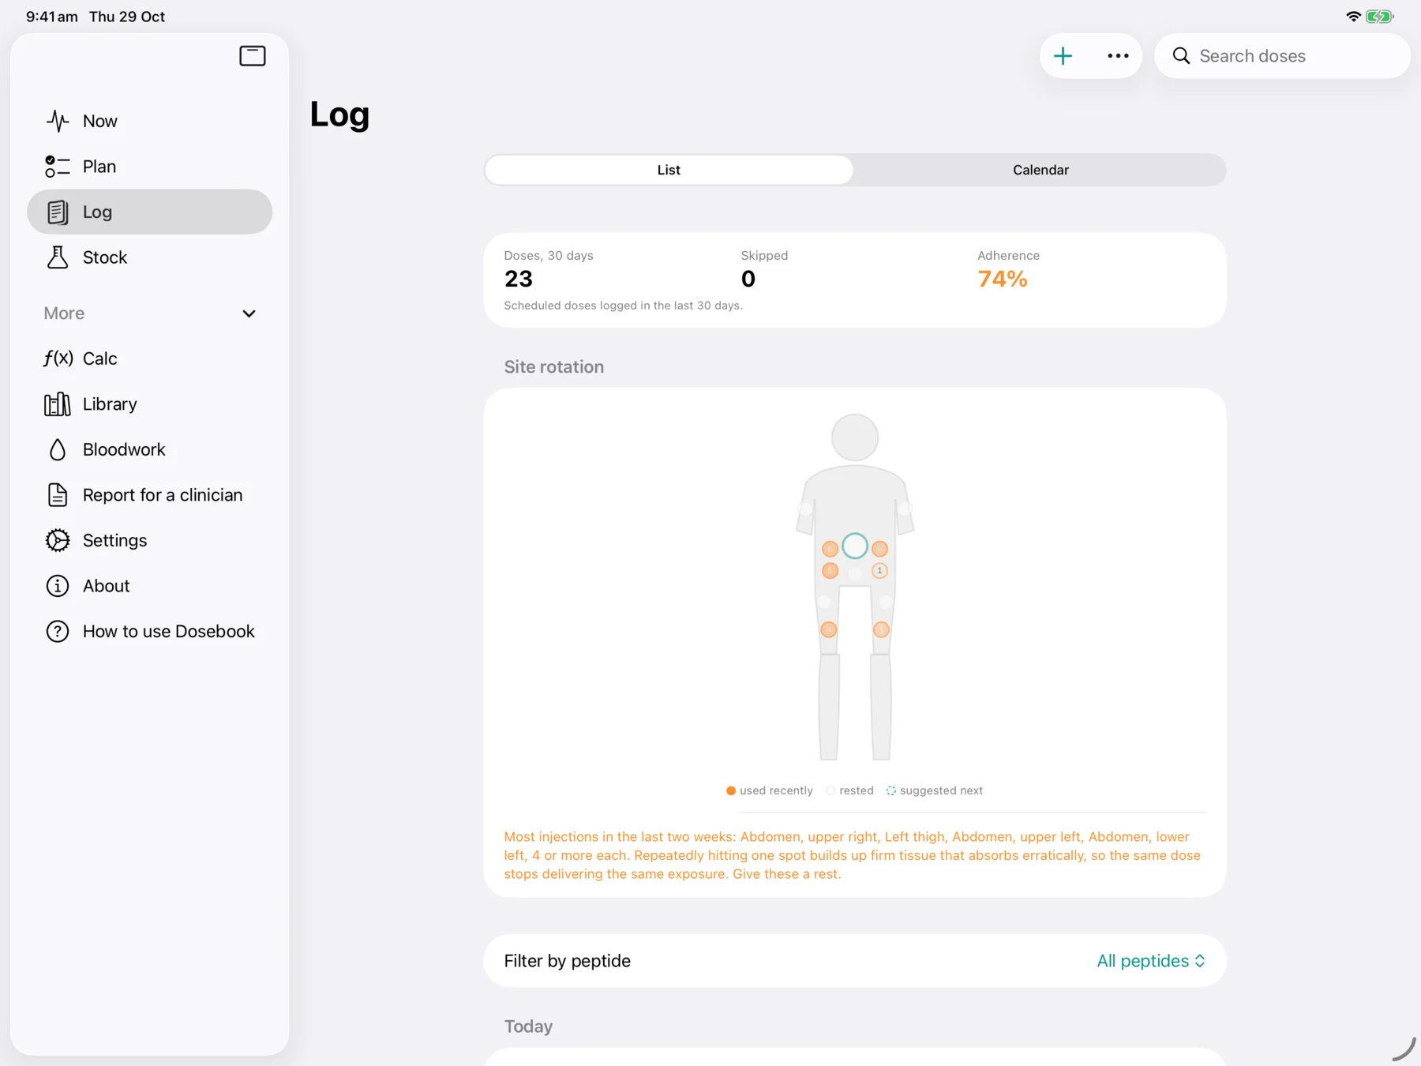
Task: Open the How to use Dosebook help icon
Action: point(58,632)
